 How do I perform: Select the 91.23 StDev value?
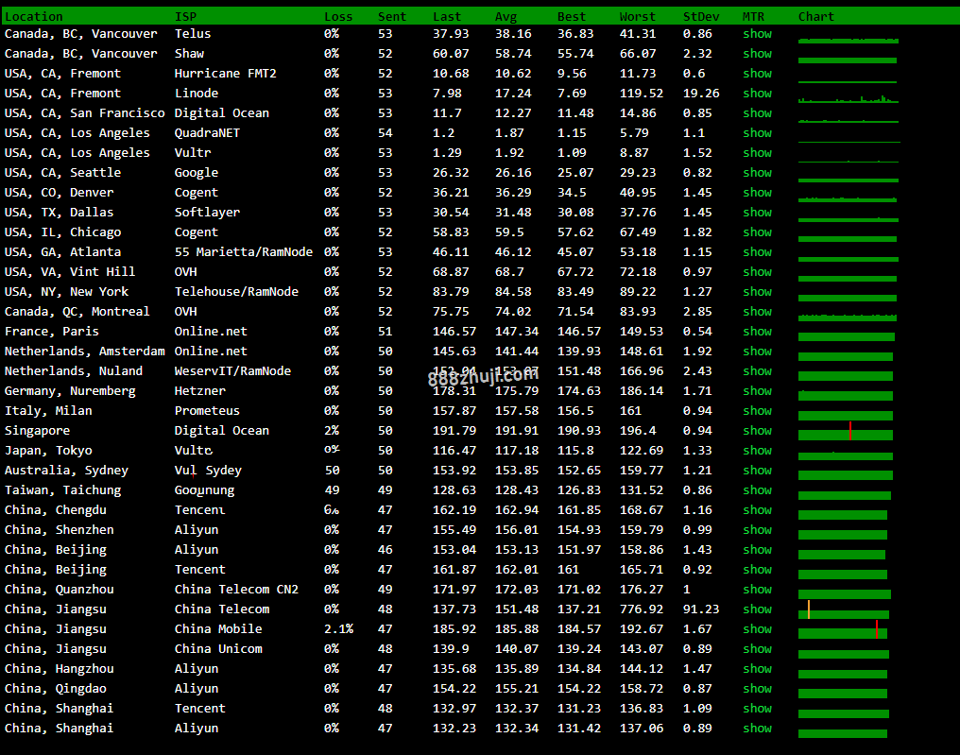pyautogui.click(x=701, y=609)
